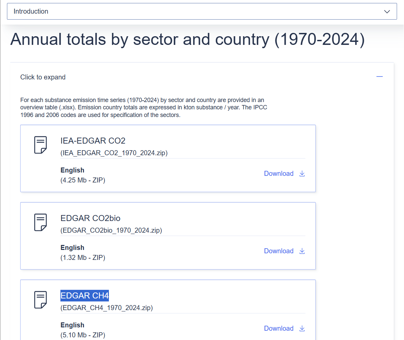This screenshot has height=340, width=404.
Task: Click the IEA_EDGAR_CO2_1970_2024.zip filename text
Action: (114, 153)
